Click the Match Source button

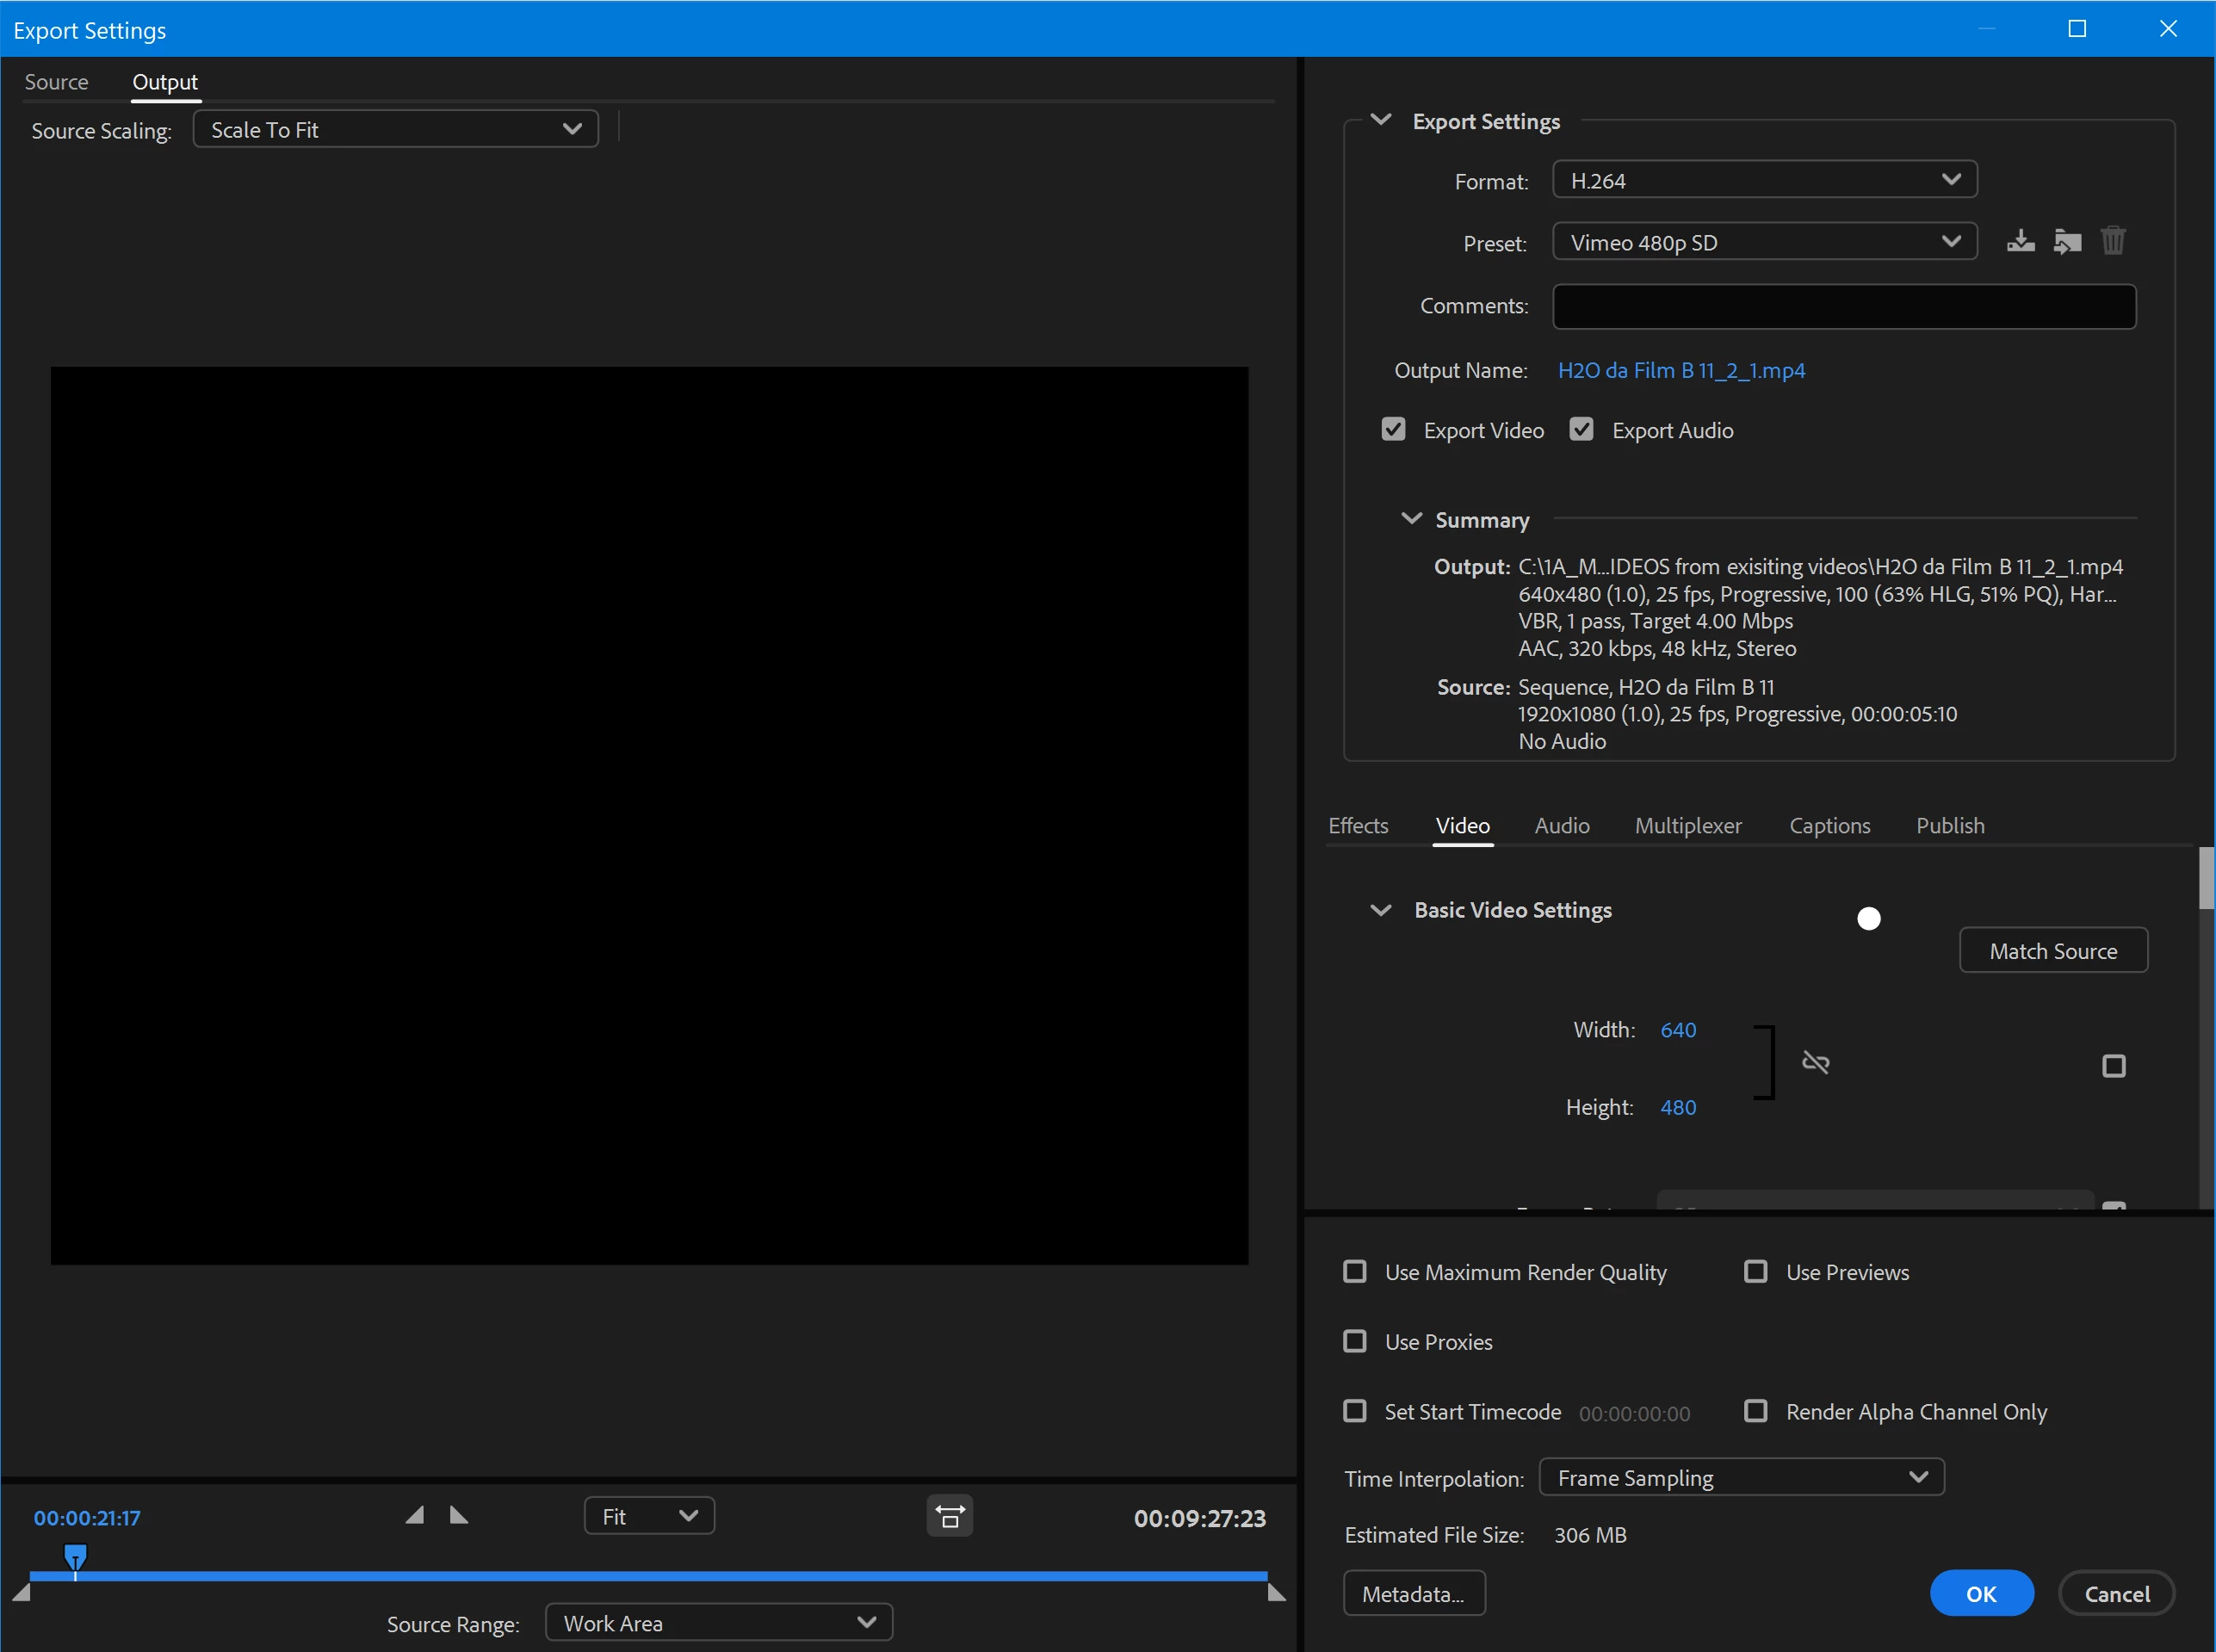[x=2052, y=951]
